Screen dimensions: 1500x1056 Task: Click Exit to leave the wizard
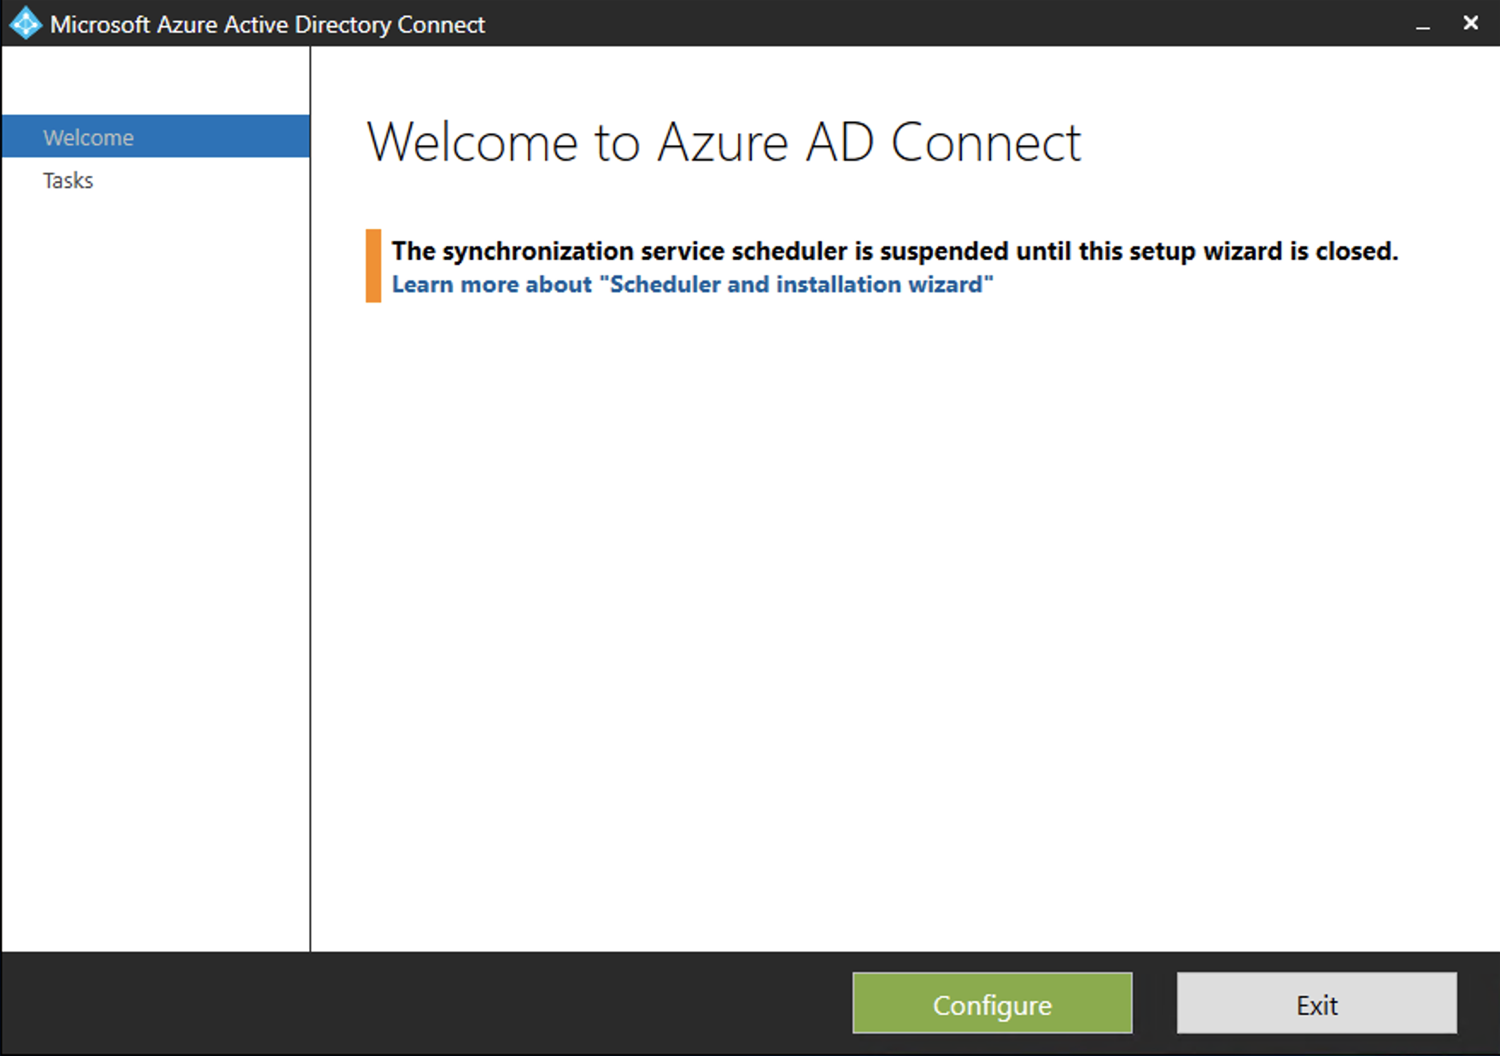click(x=1316, y=1005)
